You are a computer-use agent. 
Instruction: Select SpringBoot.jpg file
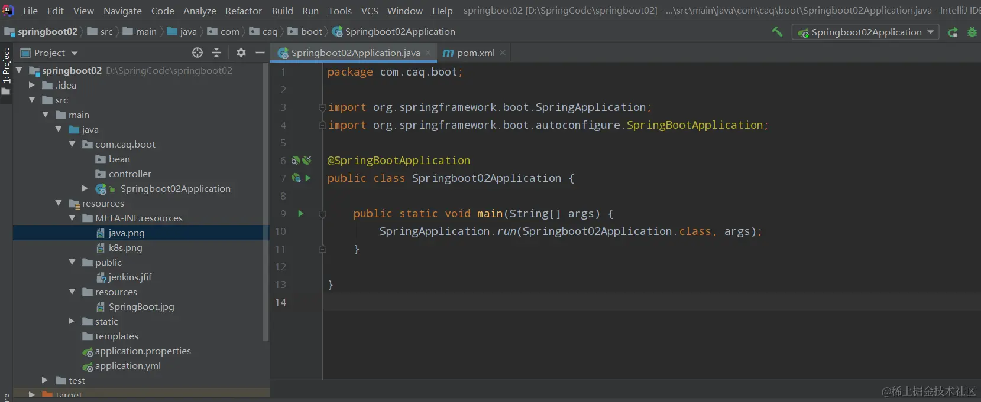[x=135, y=306]
